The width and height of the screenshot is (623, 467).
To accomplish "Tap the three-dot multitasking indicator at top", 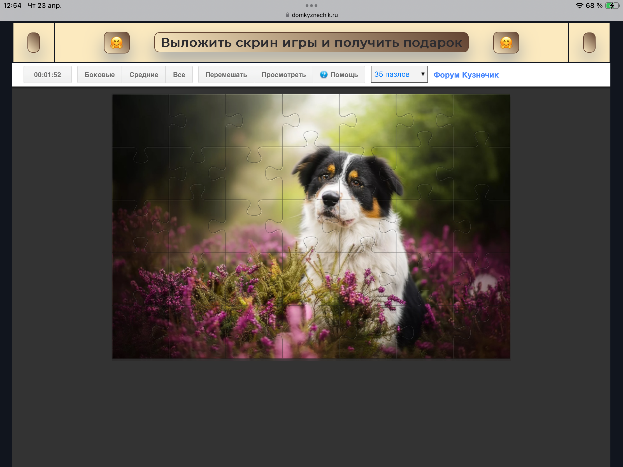I will (311, 6).
